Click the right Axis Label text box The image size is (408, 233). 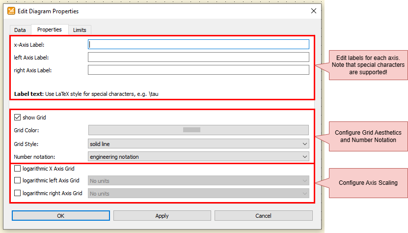[x=198, y=70]
